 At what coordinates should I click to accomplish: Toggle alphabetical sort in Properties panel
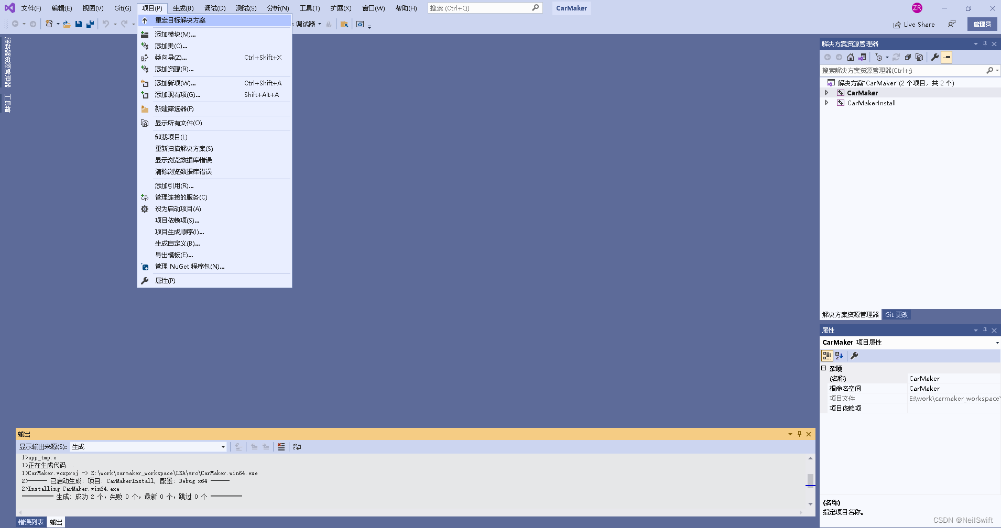[839, 356]
